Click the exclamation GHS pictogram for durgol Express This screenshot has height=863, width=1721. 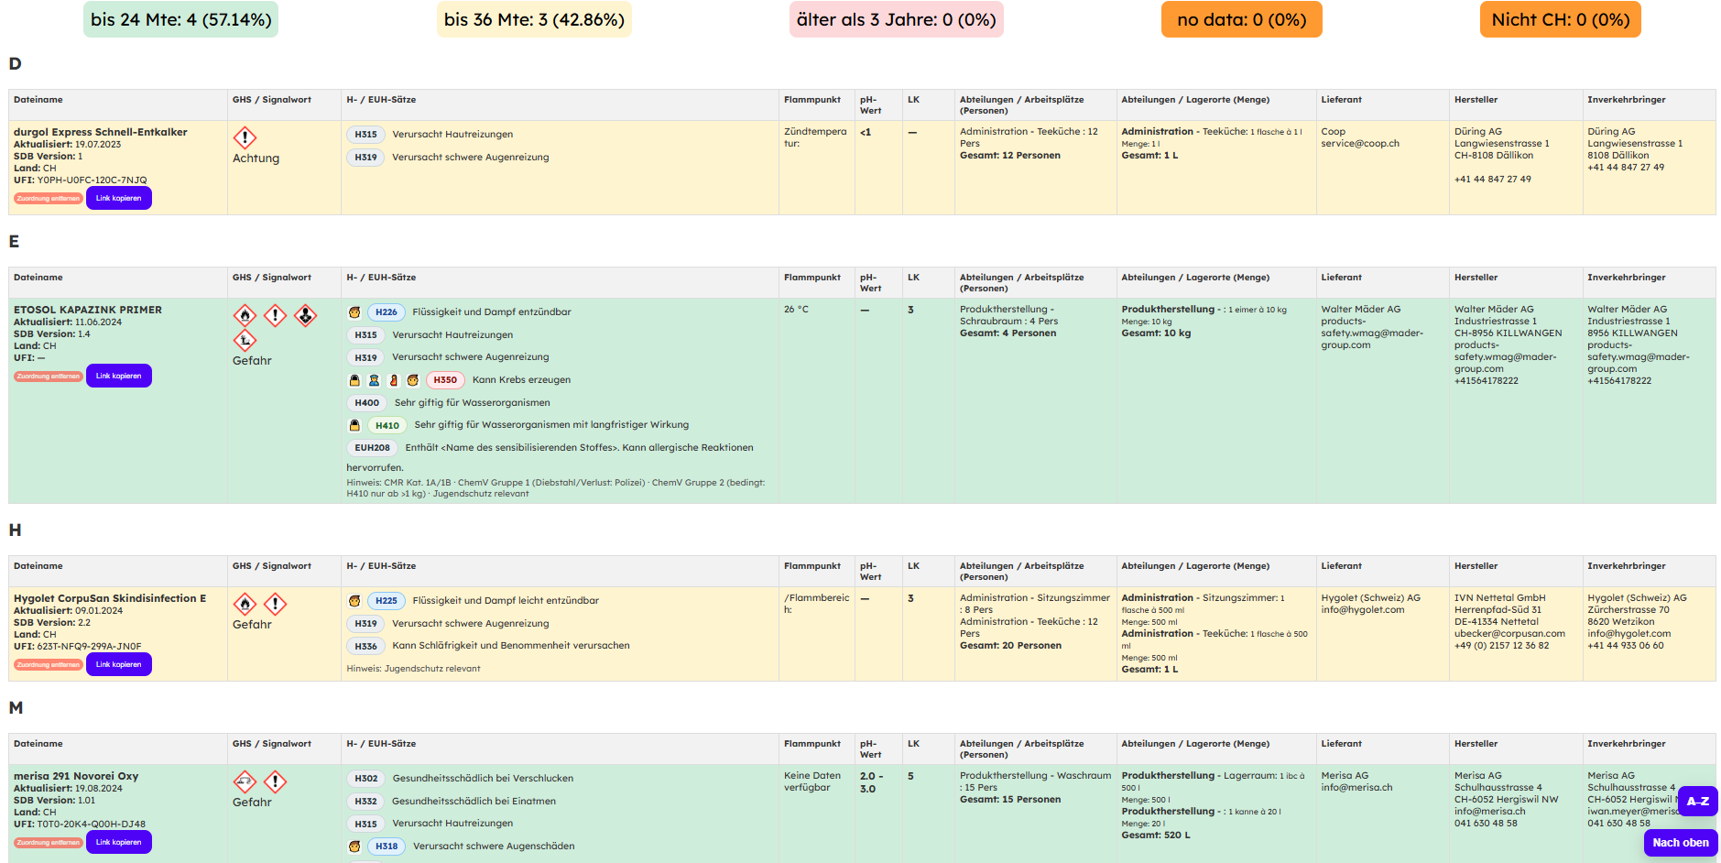[245, 137]
